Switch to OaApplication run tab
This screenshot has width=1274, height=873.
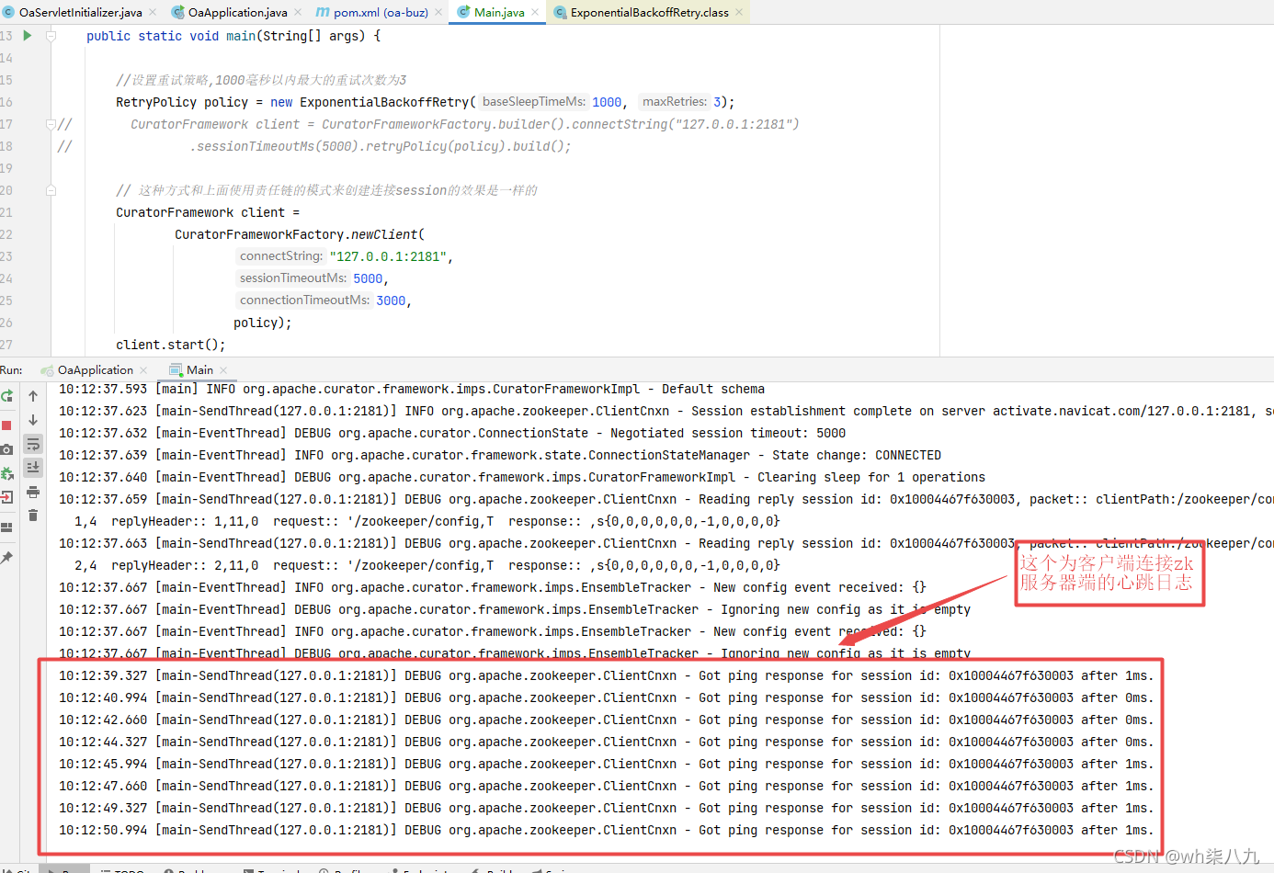pos(96,369)
